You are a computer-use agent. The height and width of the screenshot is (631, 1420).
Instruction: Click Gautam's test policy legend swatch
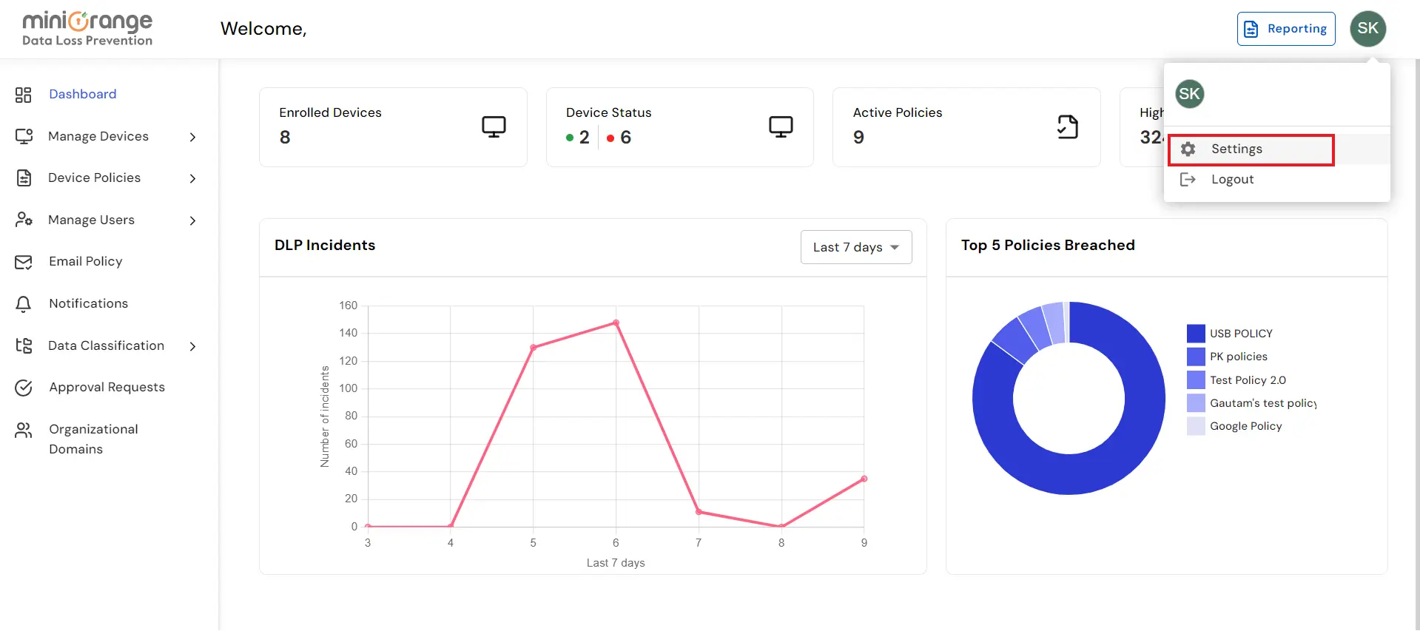coord(1196,403)
